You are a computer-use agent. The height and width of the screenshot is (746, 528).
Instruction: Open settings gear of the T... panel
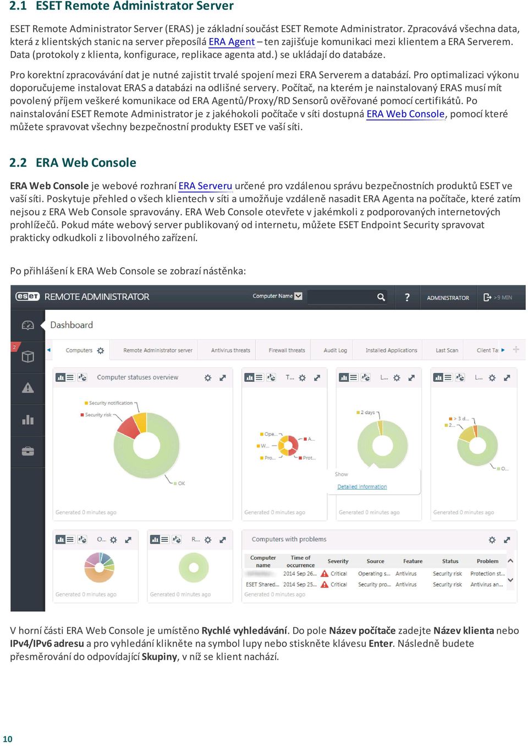click(x=302, y=378)
